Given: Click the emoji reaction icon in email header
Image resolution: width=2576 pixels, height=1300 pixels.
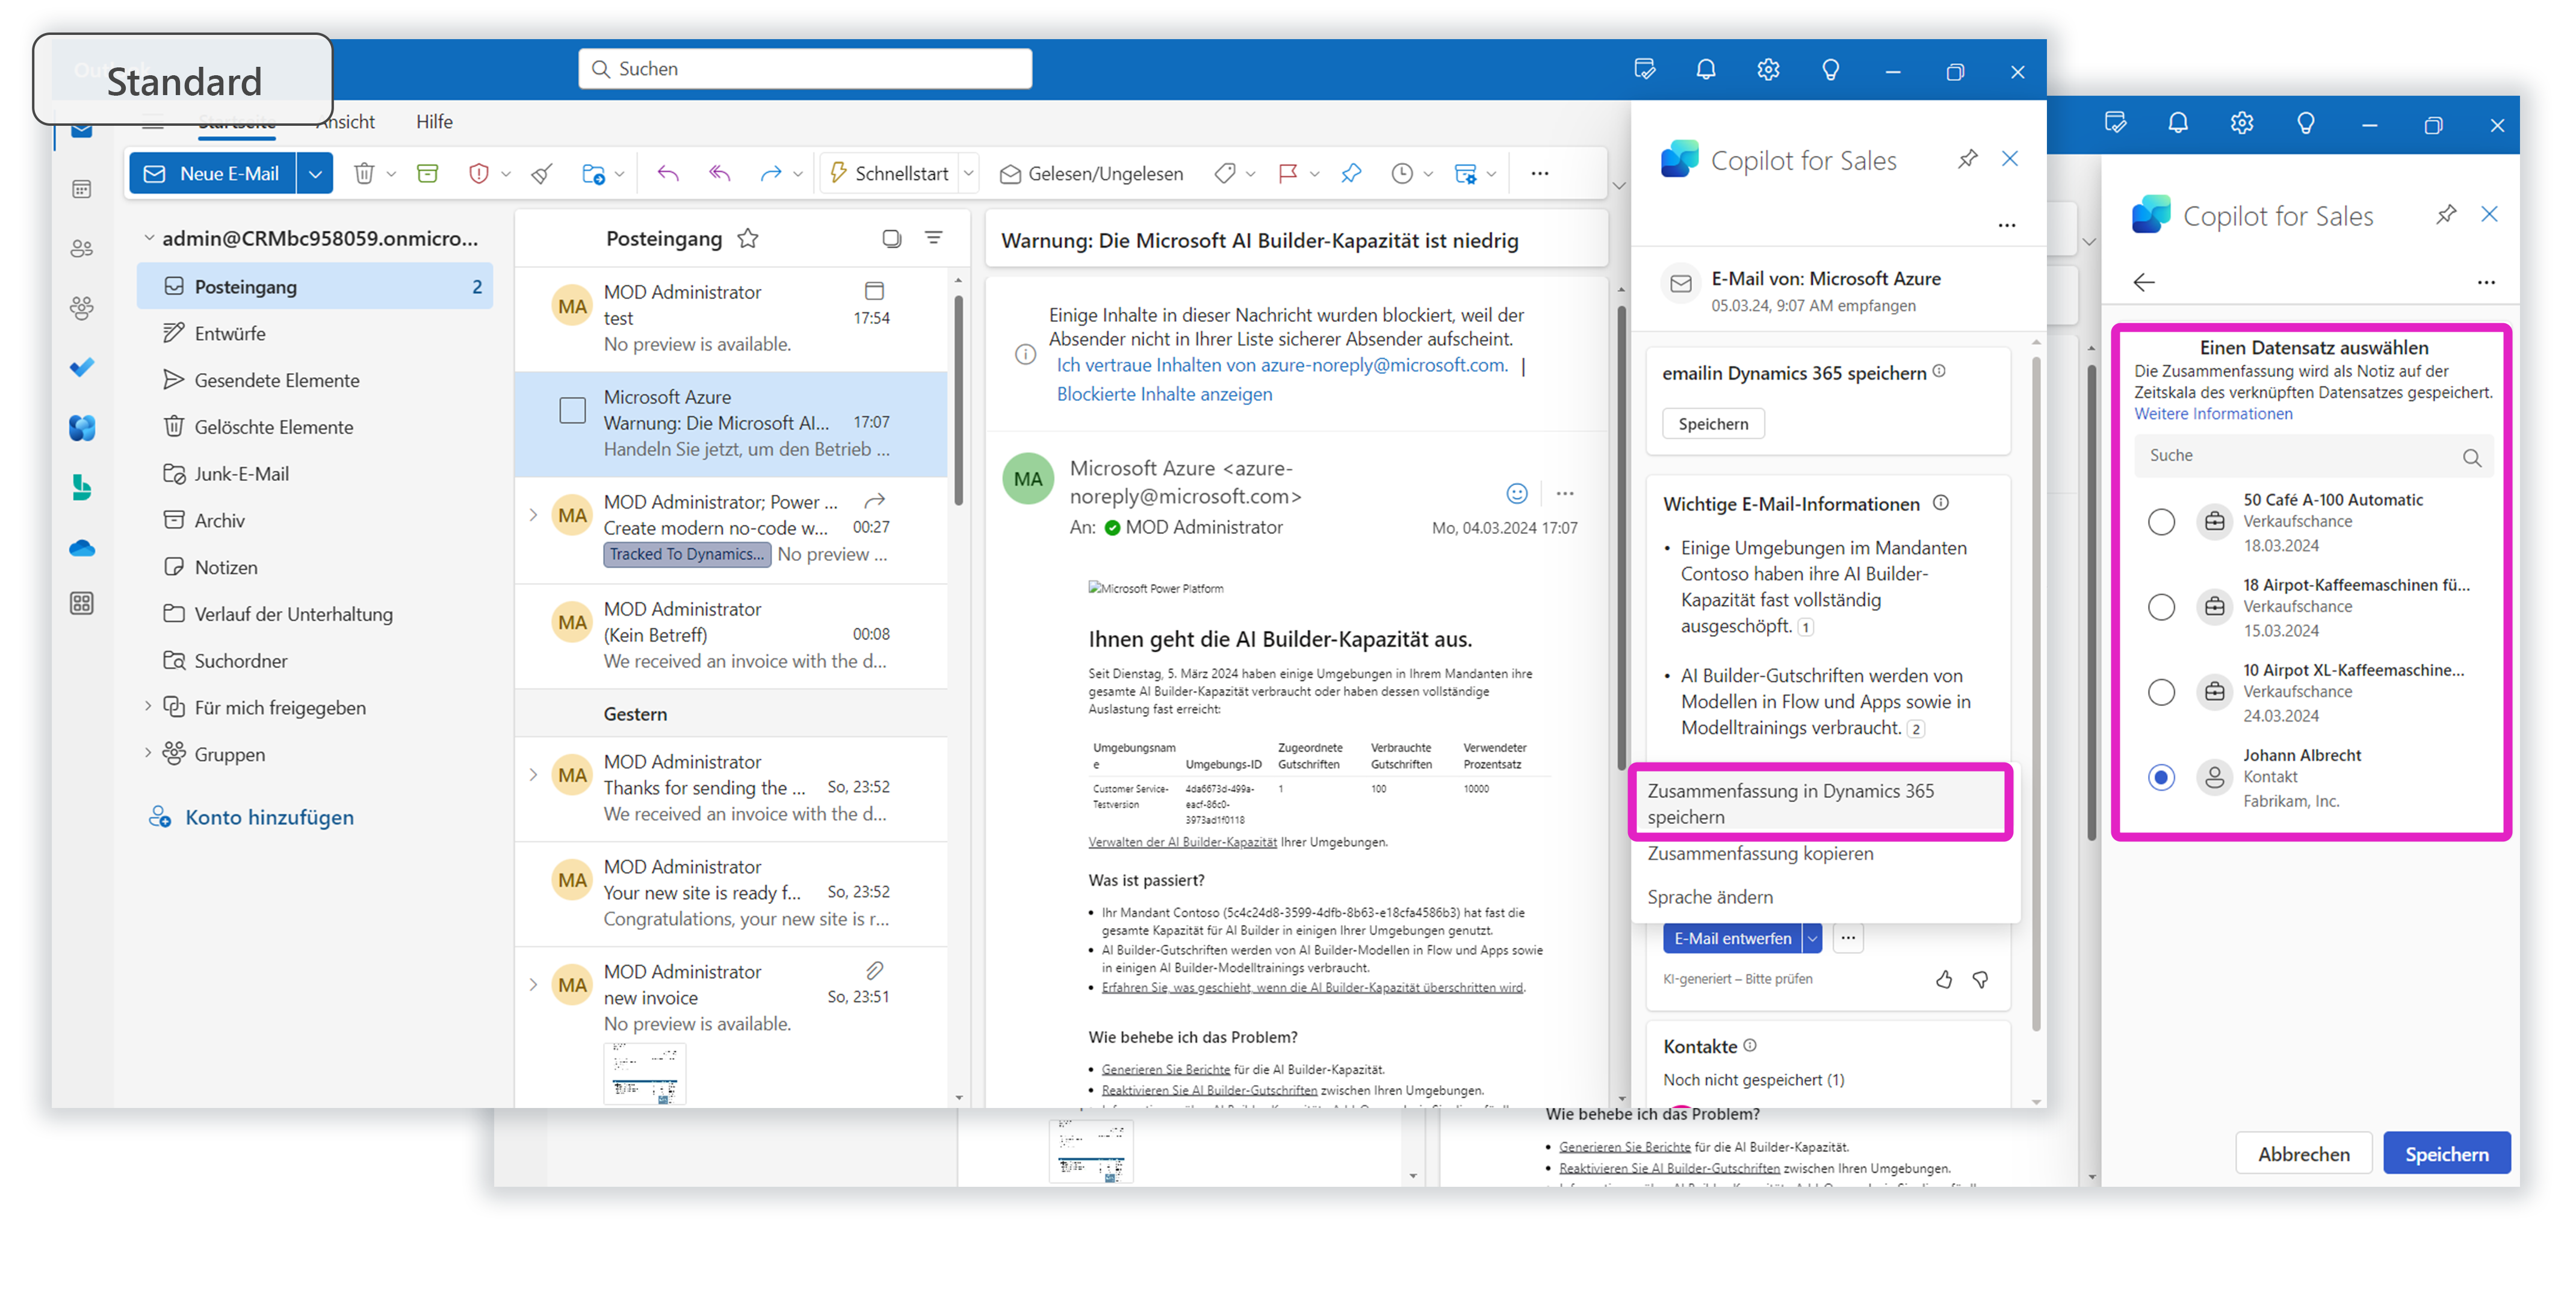Looking at the screenshot, I should coord(1516,493).
